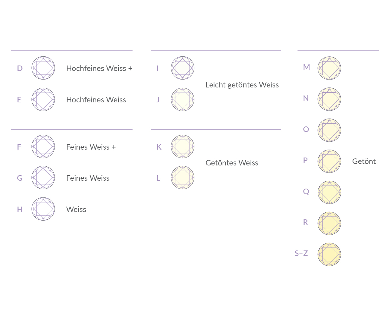
Task: Click the D grade diamond icon
Action: coord(43,68)
